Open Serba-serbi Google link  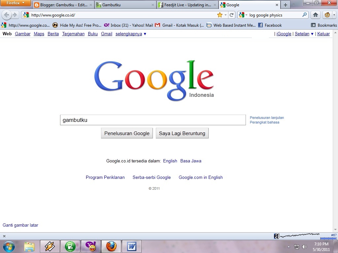click(x=152, y=177)
